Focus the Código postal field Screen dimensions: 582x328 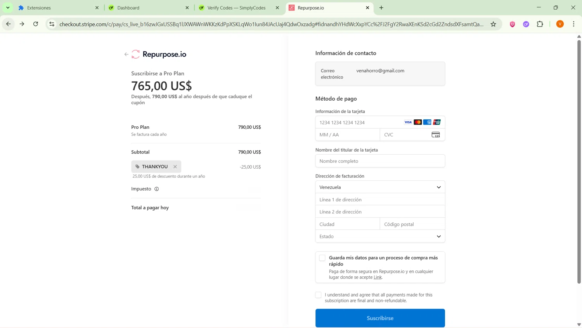pyautogui.click(x=412, y=224)
